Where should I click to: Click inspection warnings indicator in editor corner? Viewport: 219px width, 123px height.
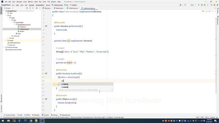[x=207, y=11]
